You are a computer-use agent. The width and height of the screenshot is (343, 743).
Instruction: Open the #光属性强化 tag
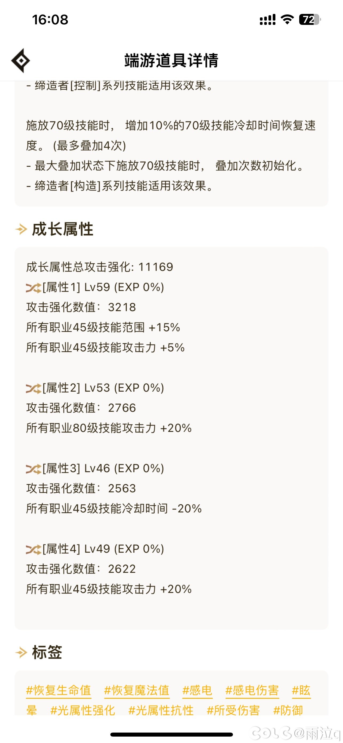pos(83,710)
